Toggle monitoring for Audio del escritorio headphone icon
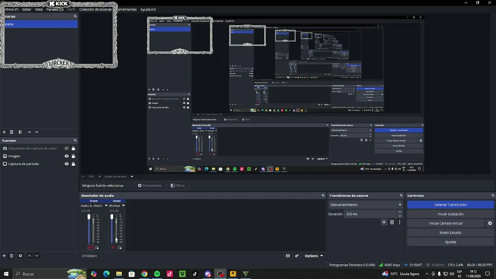 pos(97,248)
